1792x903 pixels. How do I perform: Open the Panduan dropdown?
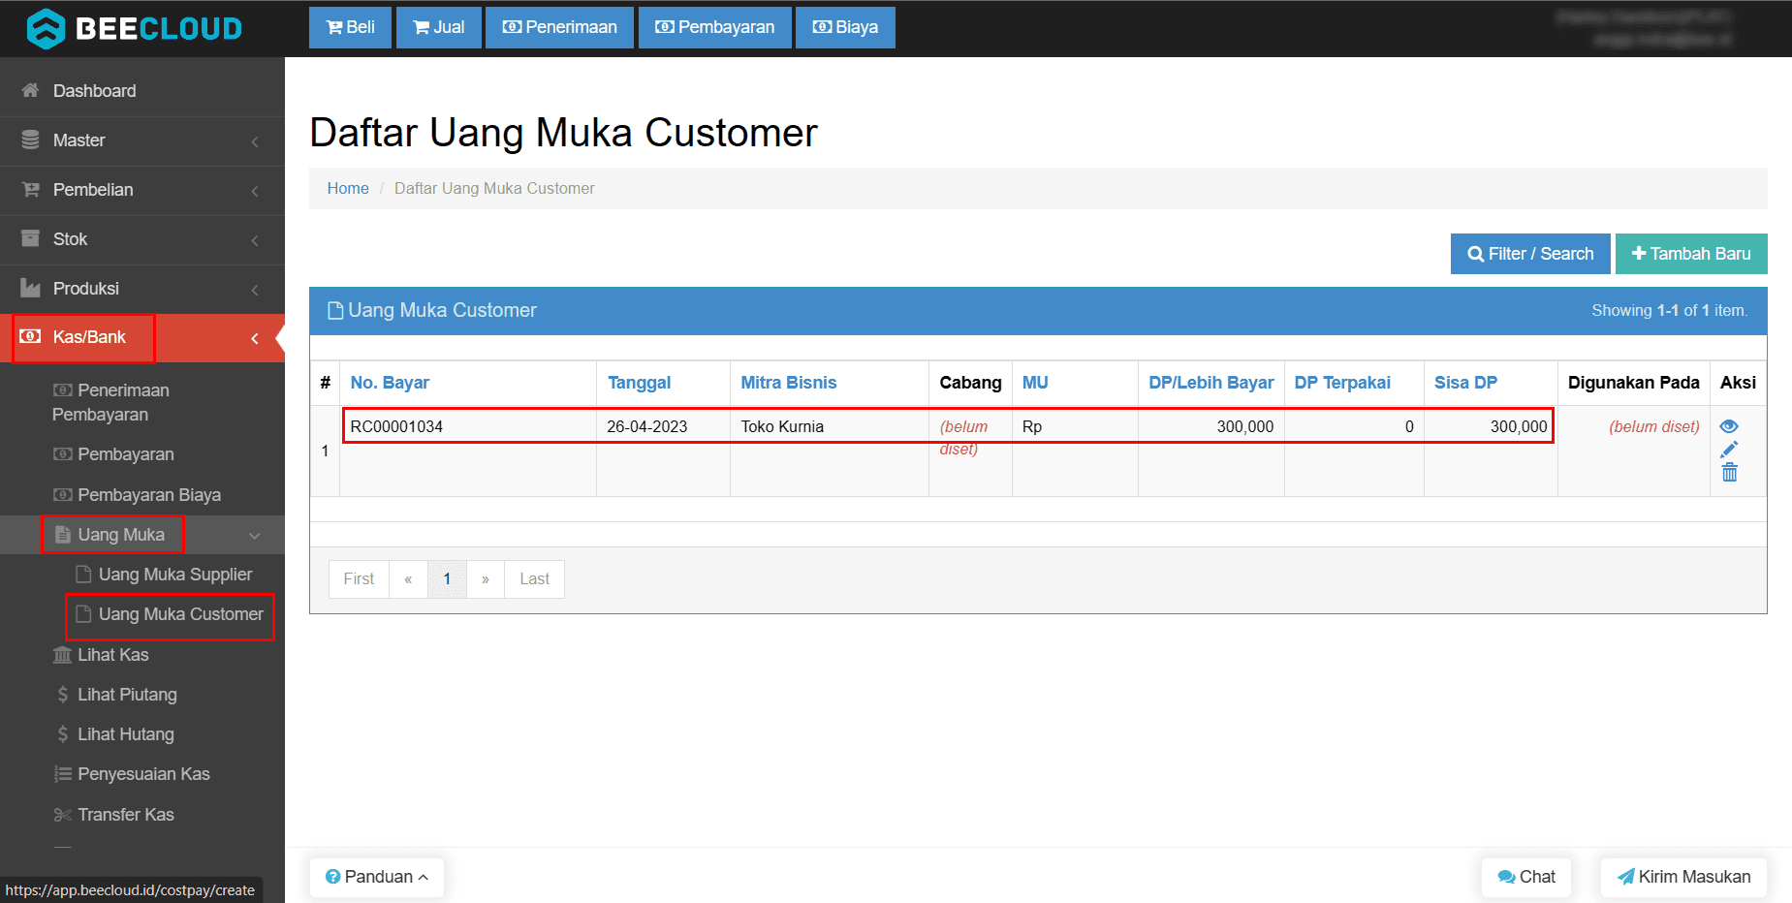377,877
